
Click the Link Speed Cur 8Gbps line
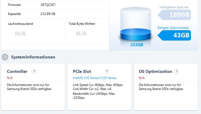(x=98, y=85)
